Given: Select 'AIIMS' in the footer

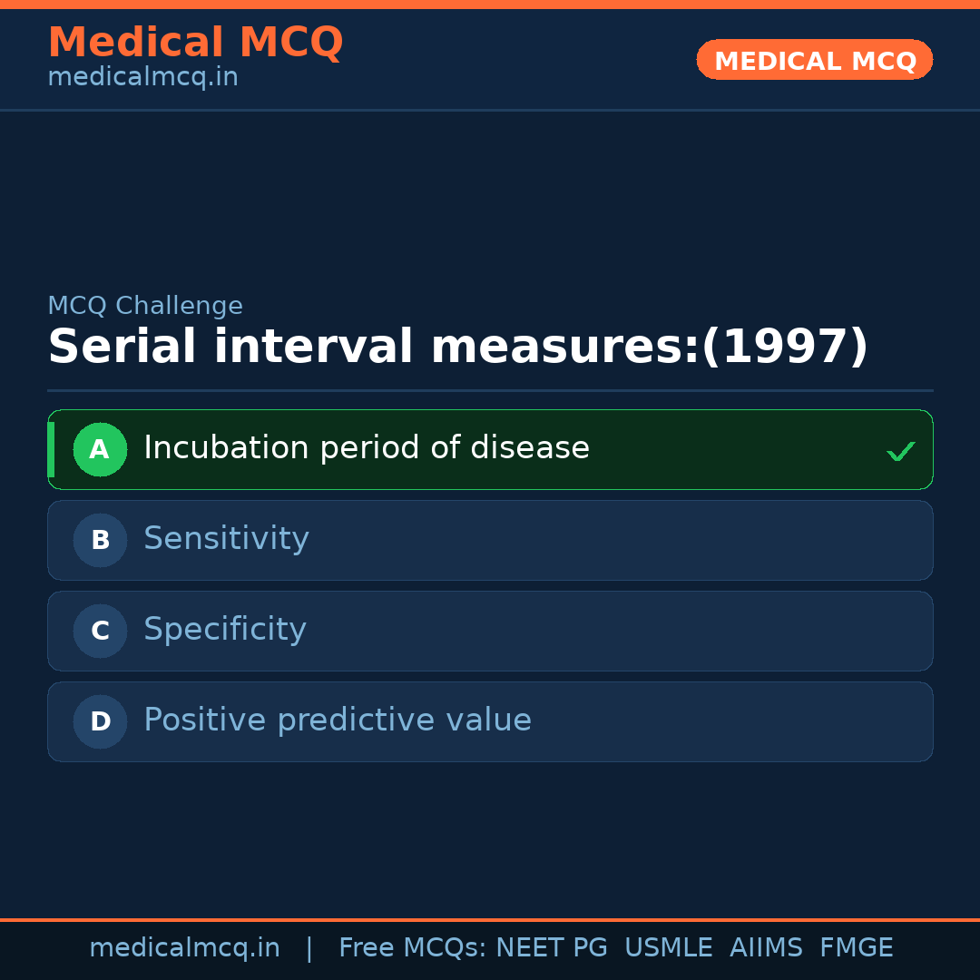Looking at the screenshot, I should 766,948.
